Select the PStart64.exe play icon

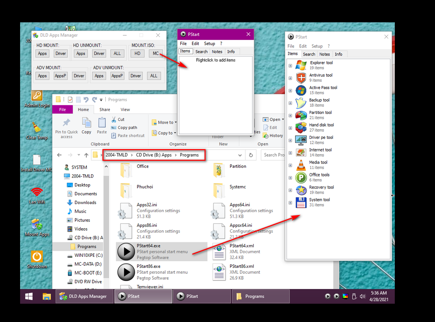(126, 252)
